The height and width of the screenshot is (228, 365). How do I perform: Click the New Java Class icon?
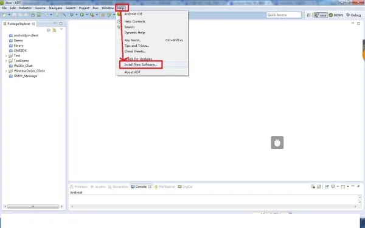(x=109, y=15)
